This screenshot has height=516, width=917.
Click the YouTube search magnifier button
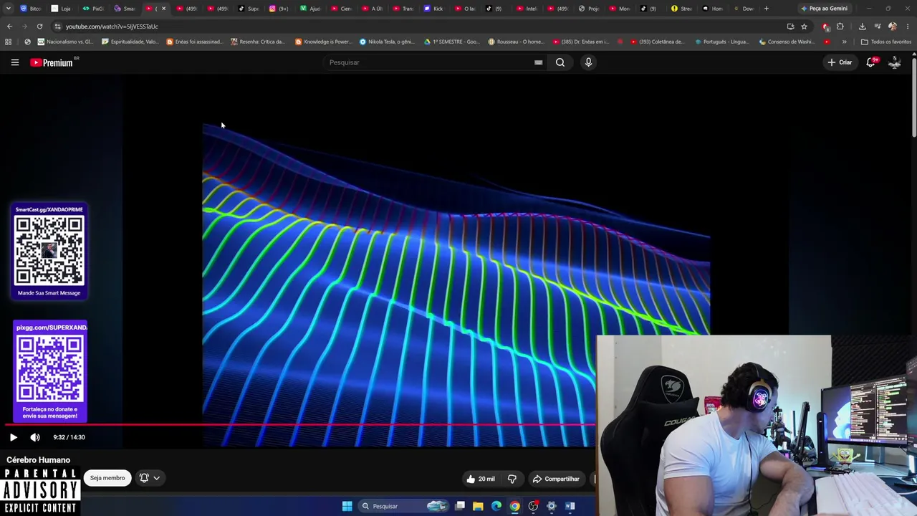point(560,62)
